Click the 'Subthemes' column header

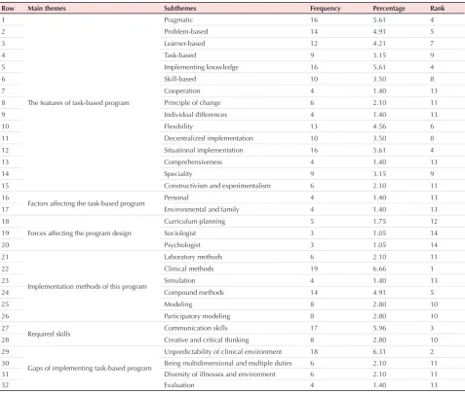click(180, 9)
